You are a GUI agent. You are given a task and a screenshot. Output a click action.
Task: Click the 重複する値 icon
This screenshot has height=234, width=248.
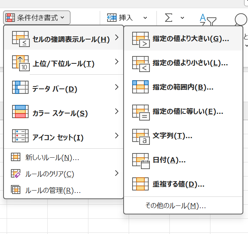[x=141, y=184]
